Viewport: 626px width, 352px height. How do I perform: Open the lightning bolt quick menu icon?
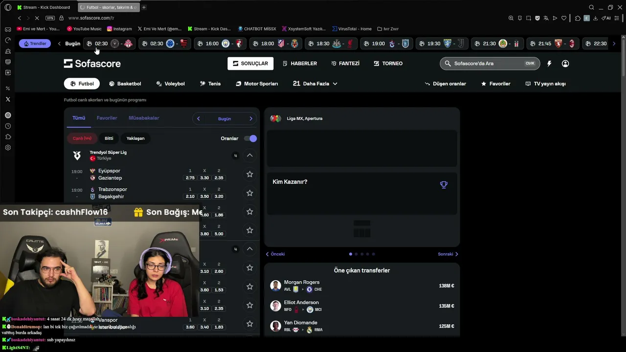(549, 64)
